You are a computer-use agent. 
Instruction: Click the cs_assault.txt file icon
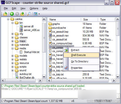50,39
